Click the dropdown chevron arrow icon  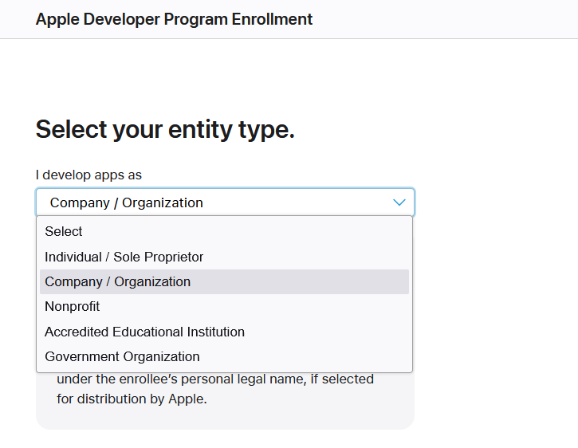[399, 202]
